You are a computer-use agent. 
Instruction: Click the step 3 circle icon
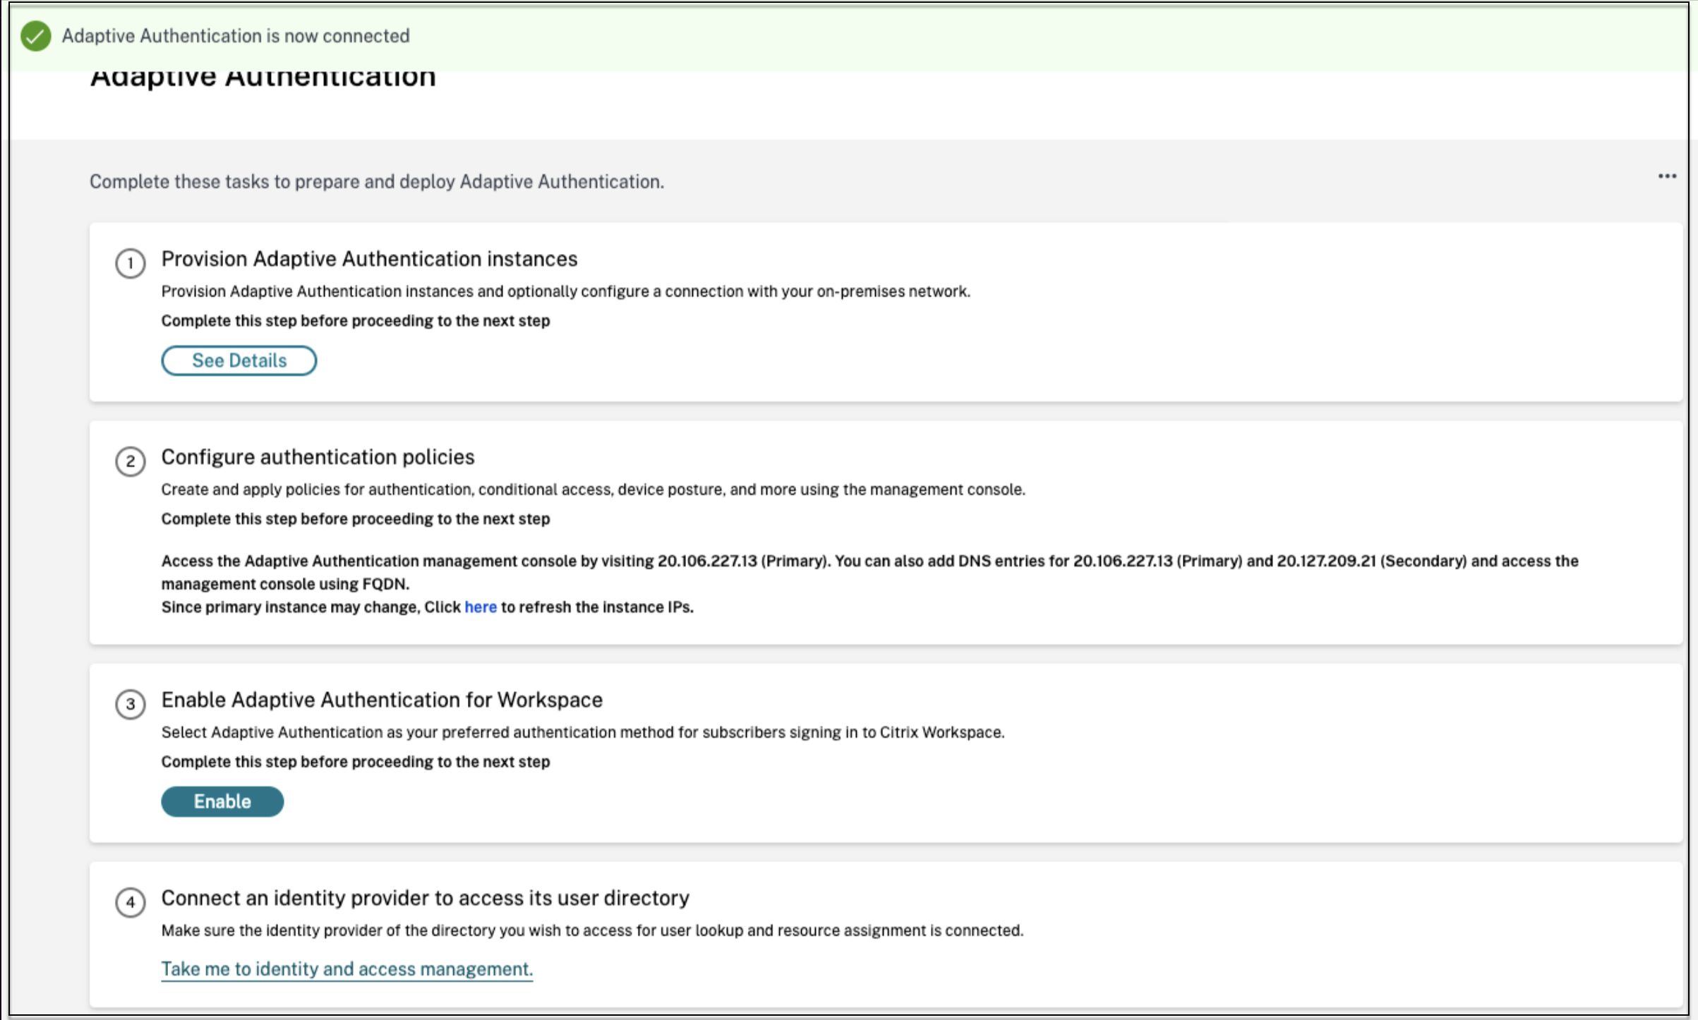click(131, 704)
